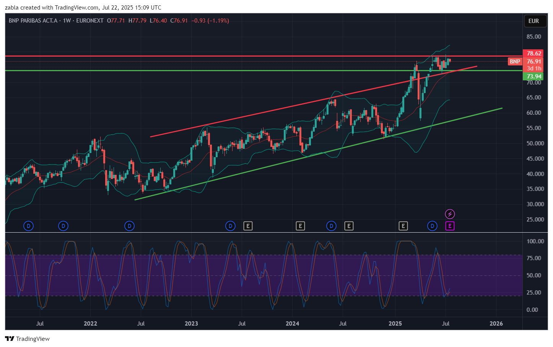Open the earnings E marker in early 2024
553x347 pixels.
pyautogui.click(x=300, y=226)
